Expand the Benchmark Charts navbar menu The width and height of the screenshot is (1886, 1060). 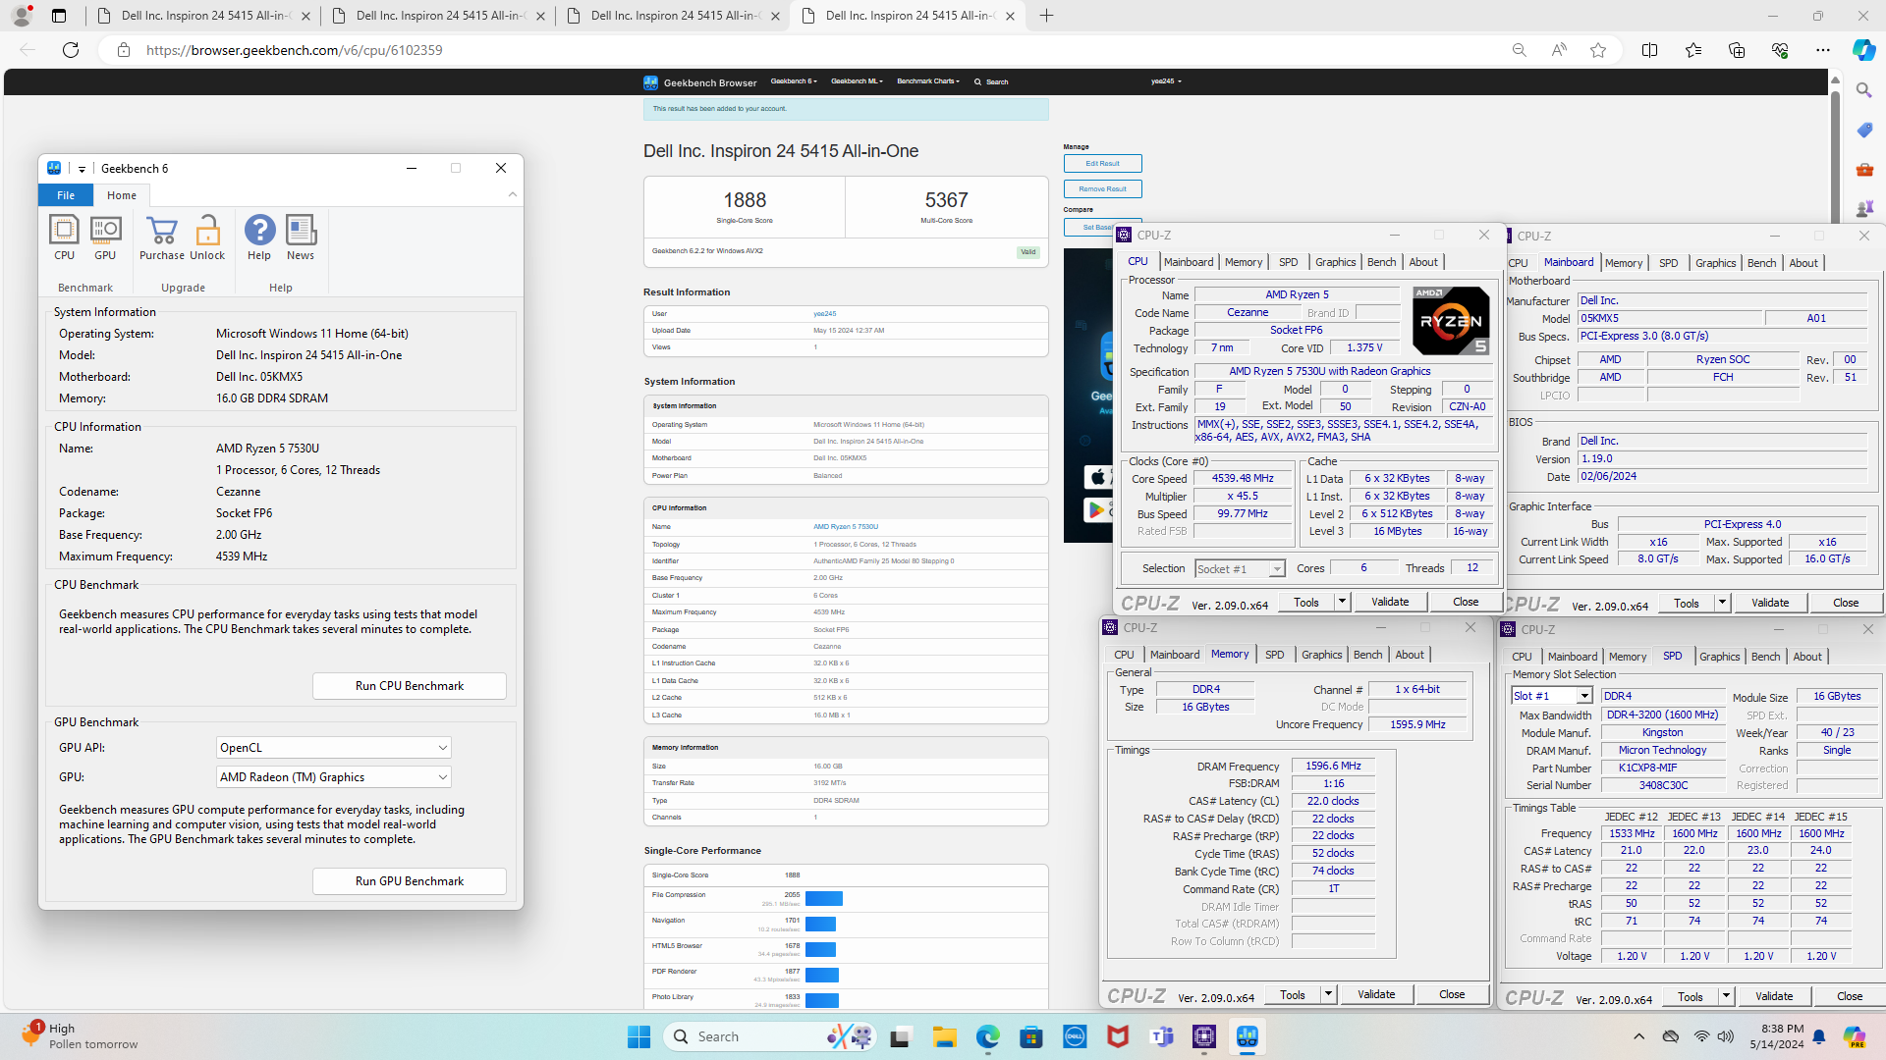point(928,81)
